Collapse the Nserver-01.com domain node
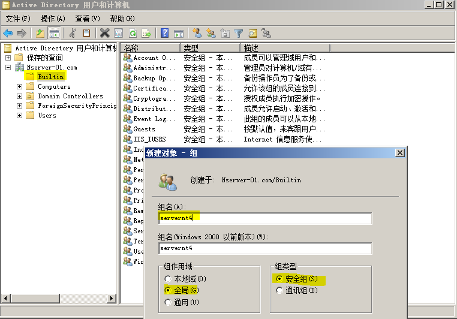Screen dimensions: 457x319 tap(8, 67)
